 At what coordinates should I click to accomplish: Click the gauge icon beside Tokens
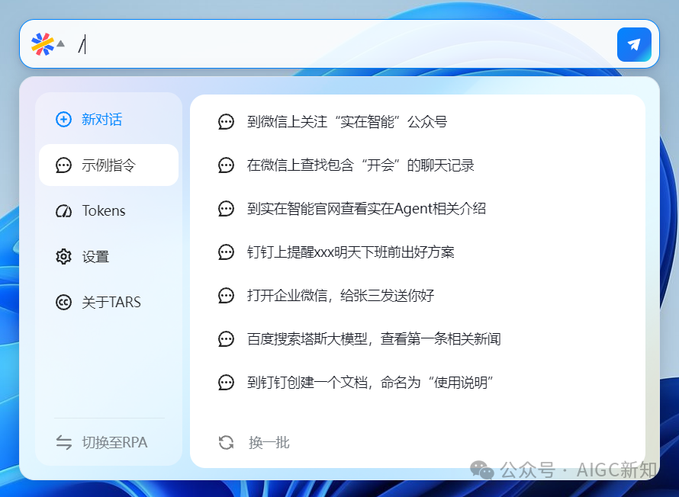point(63,211)
